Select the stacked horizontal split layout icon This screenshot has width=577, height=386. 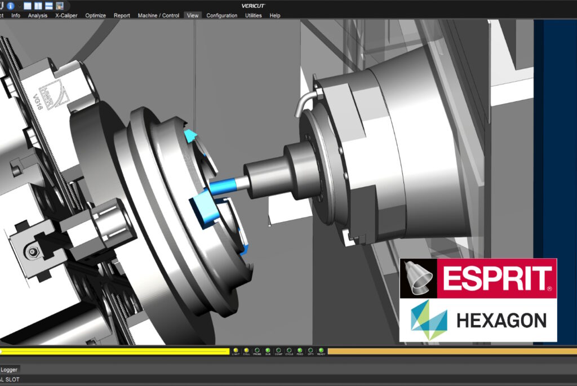coord(49,5)
